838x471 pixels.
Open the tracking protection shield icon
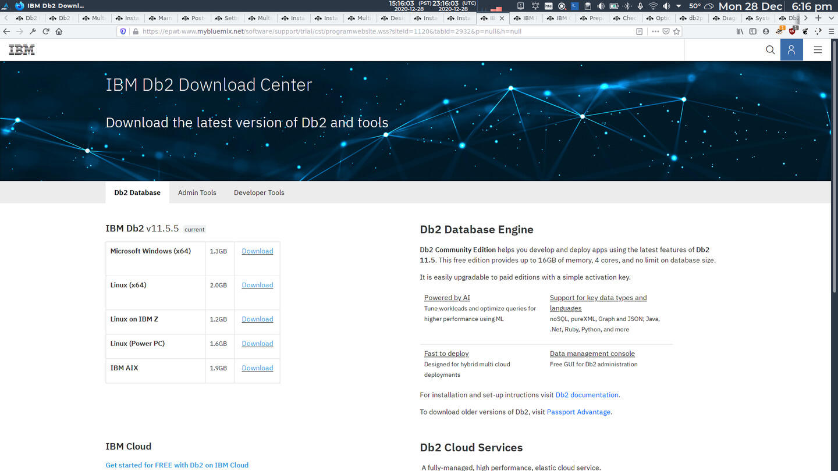coord(123,31)
